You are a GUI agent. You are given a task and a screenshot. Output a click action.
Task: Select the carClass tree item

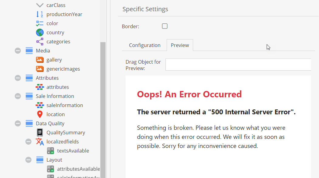(x=56, y=5)
